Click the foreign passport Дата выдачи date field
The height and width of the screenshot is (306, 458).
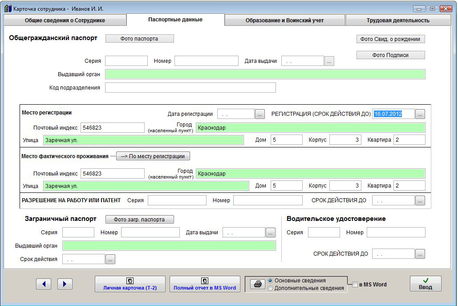pyautogui.click(x=244, y=233)
